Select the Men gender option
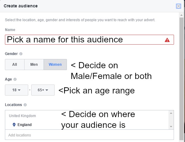This screenshot has width=185, height=142. click(x=34, y=65)
